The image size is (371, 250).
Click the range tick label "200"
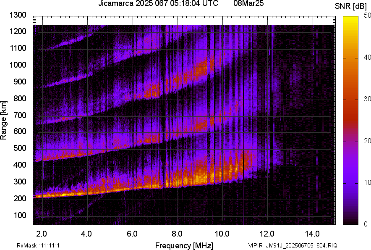[x=20, y=199]
